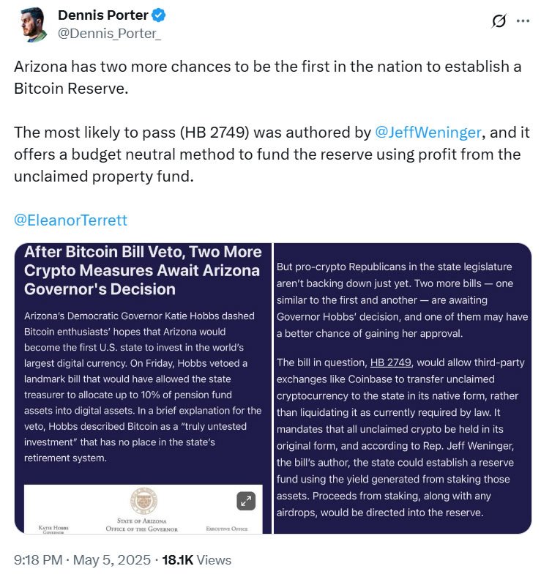Click the underlined HB 2749 link
541x577 pixels.
pyautogui.click(x=389, y=362)
